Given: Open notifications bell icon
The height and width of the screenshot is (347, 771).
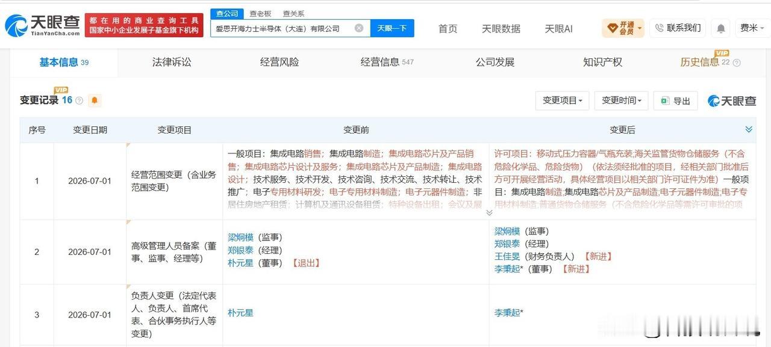Looking at the screenshot, I should (720, 28).
